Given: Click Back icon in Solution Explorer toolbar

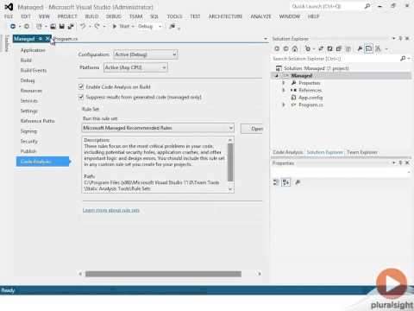Looking at the screenshot, I should (277, 48).
